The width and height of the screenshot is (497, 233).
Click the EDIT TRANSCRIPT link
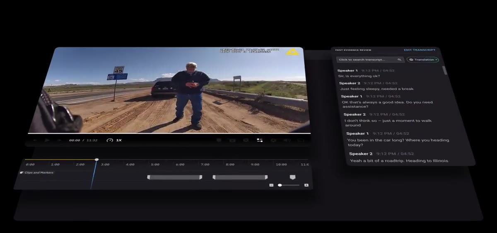point(420,50)
